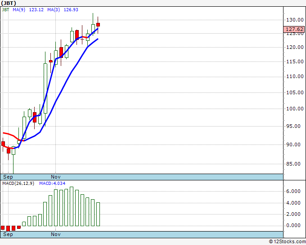
Task: Click the 100.00 price axis label
Action: point(295,109)
